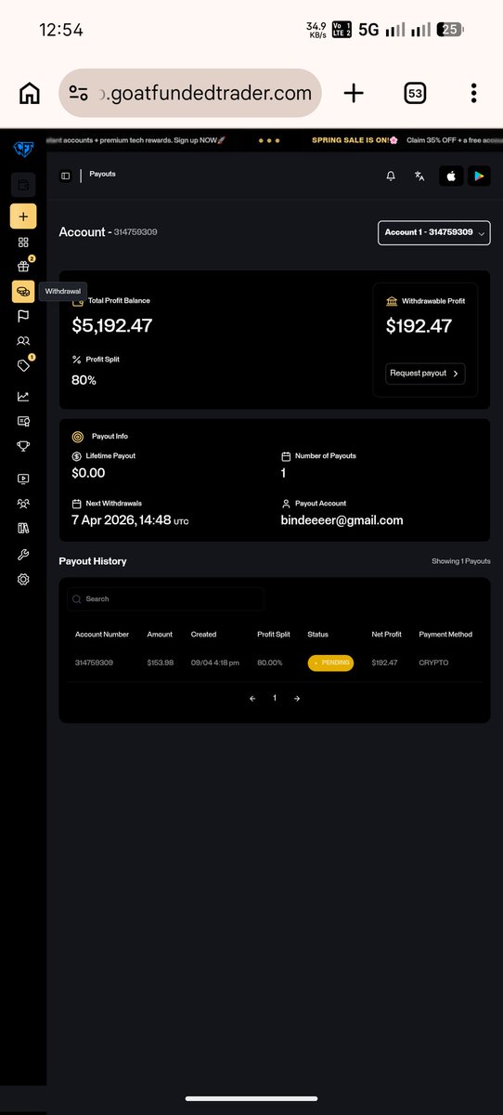503x1115 pixels.
Task: Click the Payment Method column header
Action: pyautogui.click(x=445, y=635)
